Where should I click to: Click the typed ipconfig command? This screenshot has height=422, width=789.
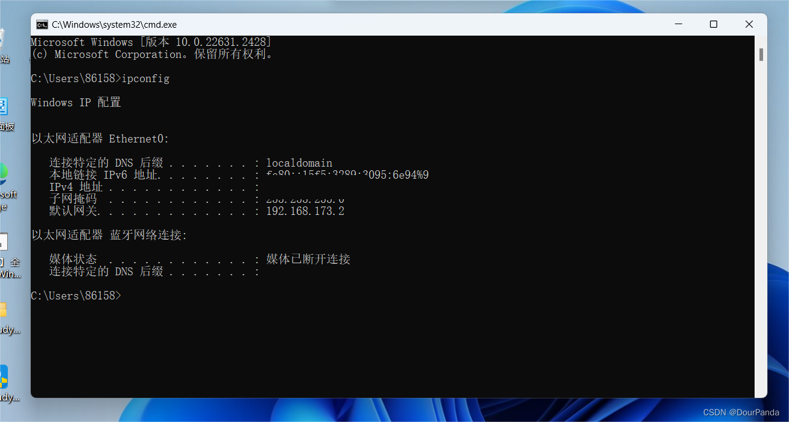145,78
